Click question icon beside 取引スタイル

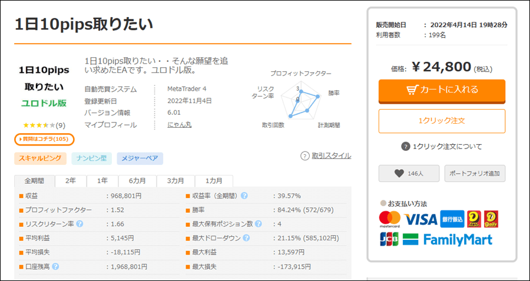coord(304,156)
